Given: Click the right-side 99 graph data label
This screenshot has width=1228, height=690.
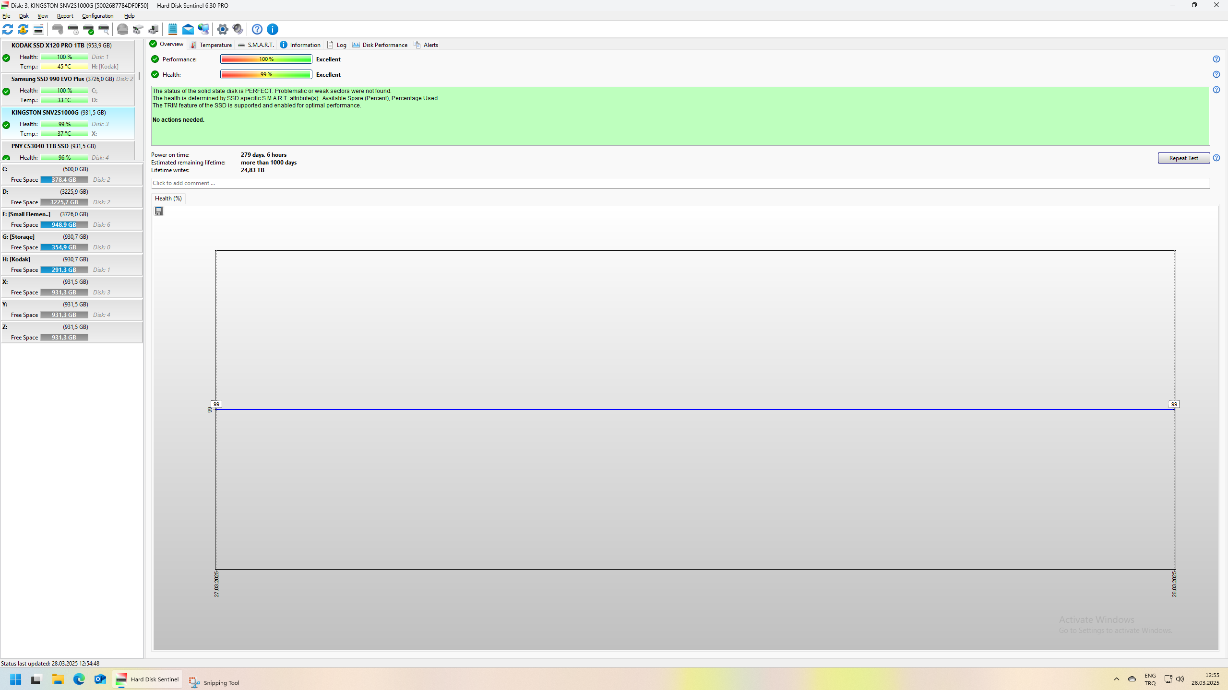Looking at the screenshot, I should pos(1174,404).
